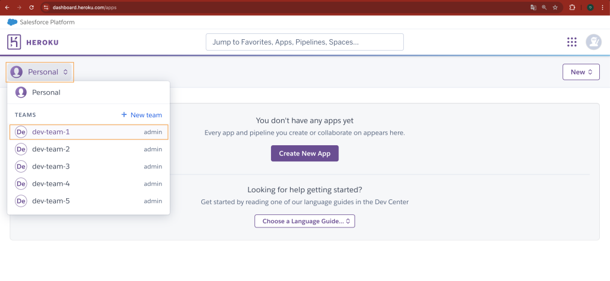The width and height of the screenshot is (610, 281).
Task: Collapse the Personal account switcher dropdown
Action: point(40,72)
